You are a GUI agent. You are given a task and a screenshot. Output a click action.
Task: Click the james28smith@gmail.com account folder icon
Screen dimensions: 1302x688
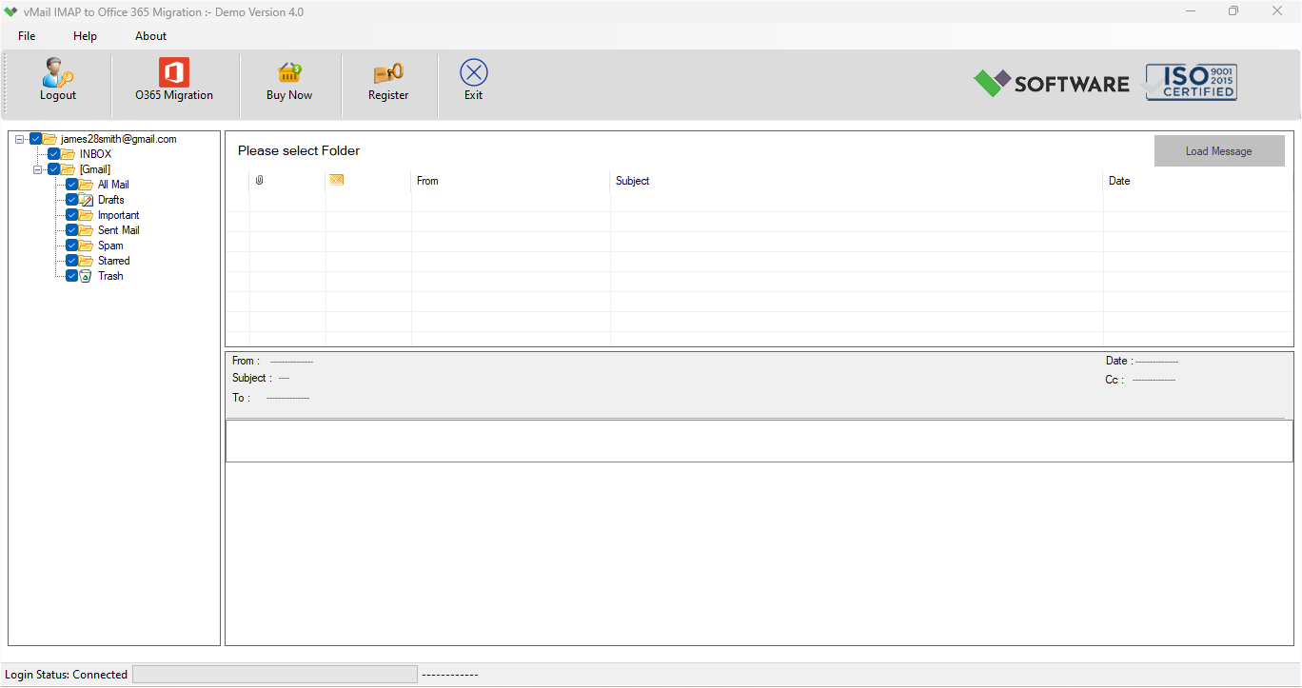pos(49,139)
